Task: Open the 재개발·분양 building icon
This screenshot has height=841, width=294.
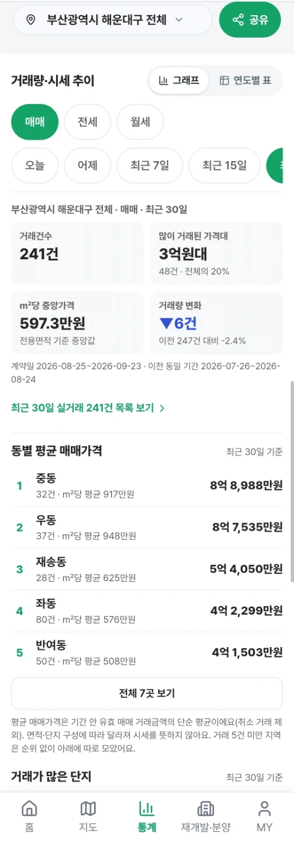Action: (x=206, y=809)
